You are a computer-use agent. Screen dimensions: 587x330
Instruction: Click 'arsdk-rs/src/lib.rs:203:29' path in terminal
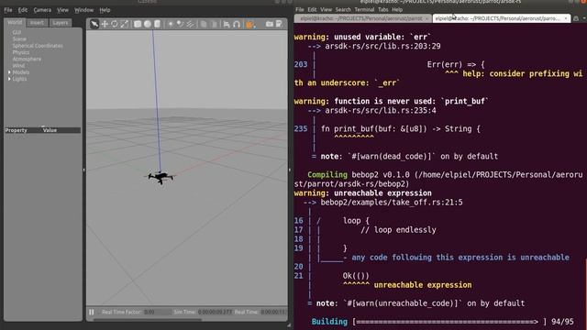point(382,47)
